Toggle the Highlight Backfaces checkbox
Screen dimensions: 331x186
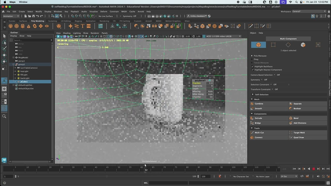tap(253, 66)
